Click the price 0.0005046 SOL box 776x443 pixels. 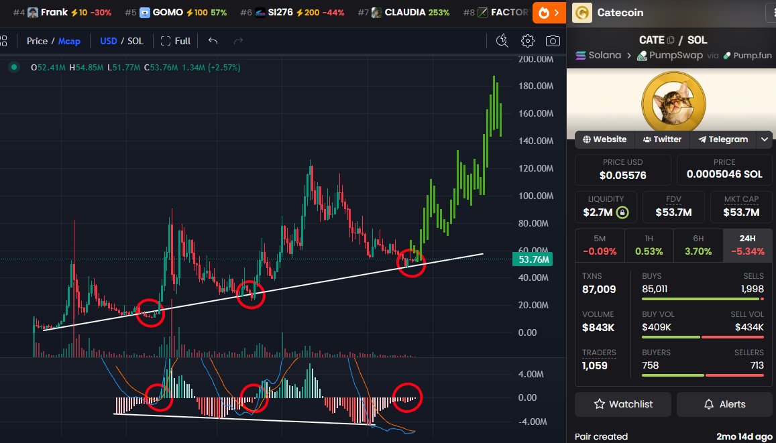724,170
